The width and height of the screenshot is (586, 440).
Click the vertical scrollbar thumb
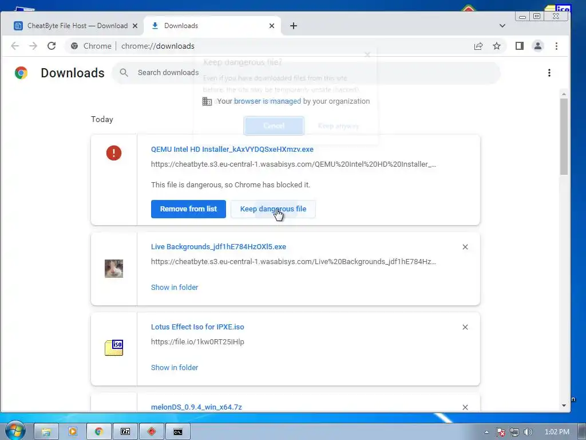coord(564,136)
